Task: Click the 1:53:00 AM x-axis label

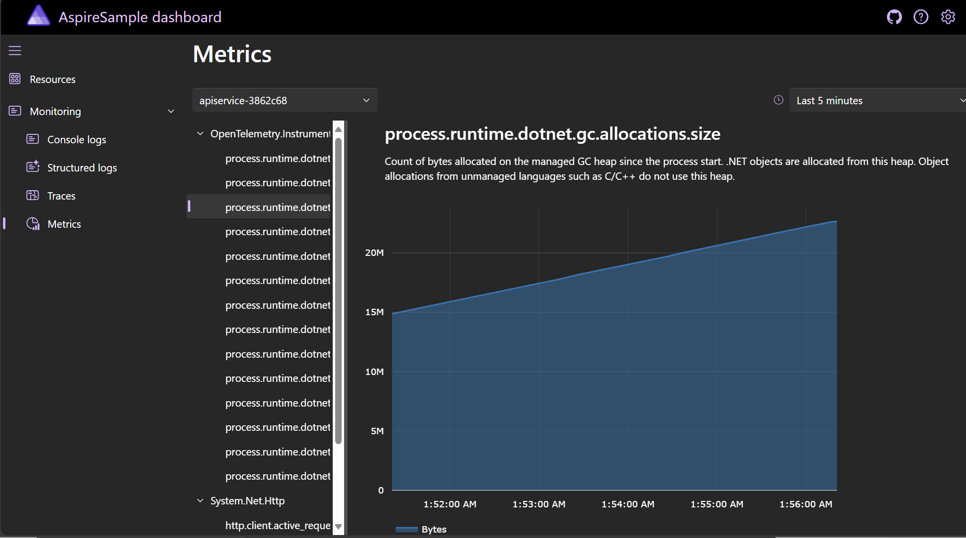Action: pos(539,504)
